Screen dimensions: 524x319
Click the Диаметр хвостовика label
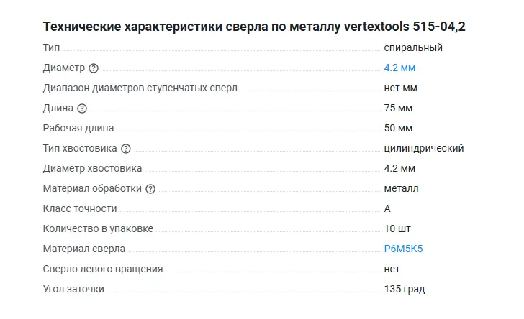[92, 169]
